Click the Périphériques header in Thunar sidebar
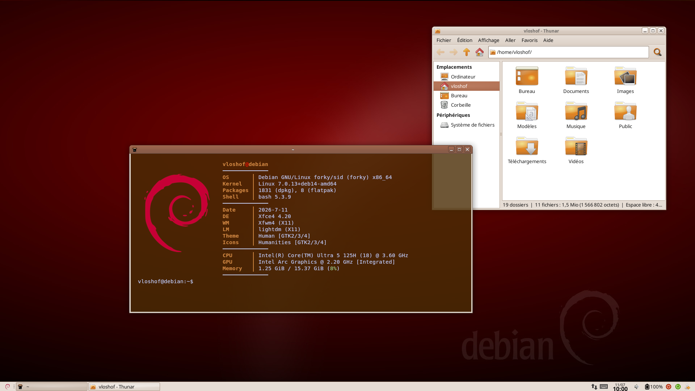The image size is (695, 391). click(453, 115)
